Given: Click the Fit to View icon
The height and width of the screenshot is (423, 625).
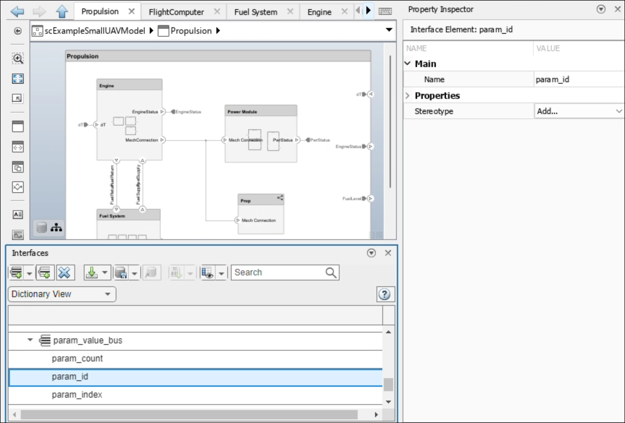Looking at the screenshot, I should pos(18,79).
